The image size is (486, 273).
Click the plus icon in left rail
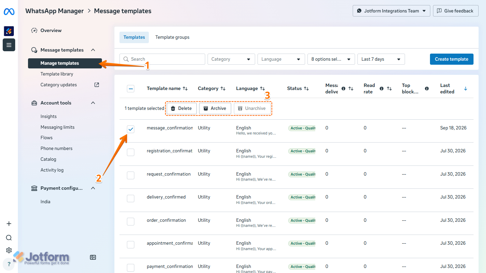(x=9, y=224)
